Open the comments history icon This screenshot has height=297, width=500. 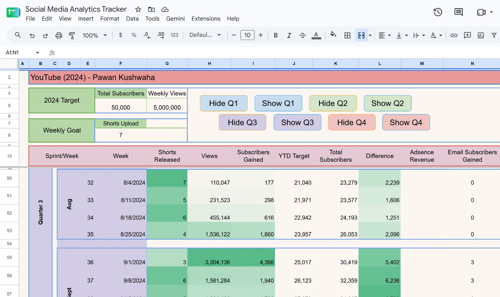(x=458, y=12)
